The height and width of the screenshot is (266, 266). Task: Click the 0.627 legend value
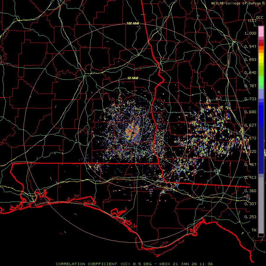pyautogui.click(x=250, y=125)
